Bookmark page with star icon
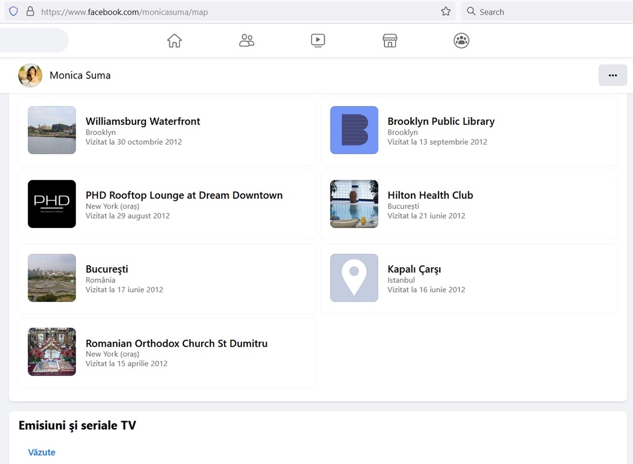 click(x=445, y=12)
